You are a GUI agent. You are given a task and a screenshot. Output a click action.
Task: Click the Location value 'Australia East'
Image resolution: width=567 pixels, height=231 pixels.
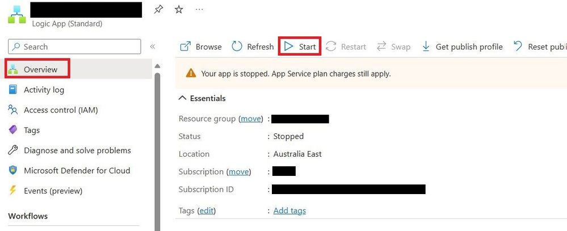[x=297, y=154]
